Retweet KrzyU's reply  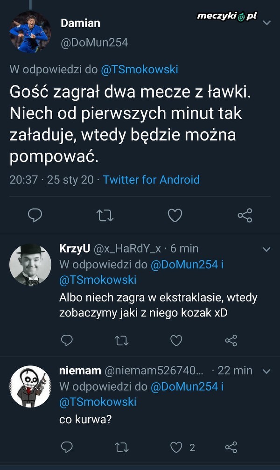pos(121,340)
